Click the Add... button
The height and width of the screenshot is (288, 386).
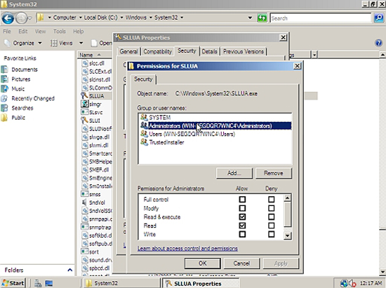(x=234, y=173)
